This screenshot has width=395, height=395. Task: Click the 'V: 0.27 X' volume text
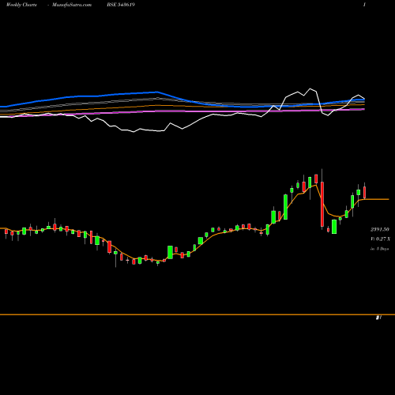point(380,239)
